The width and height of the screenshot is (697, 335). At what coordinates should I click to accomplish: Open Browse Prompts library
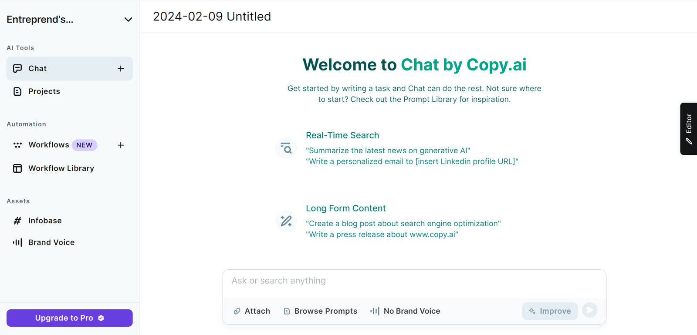tap(320, 311)
